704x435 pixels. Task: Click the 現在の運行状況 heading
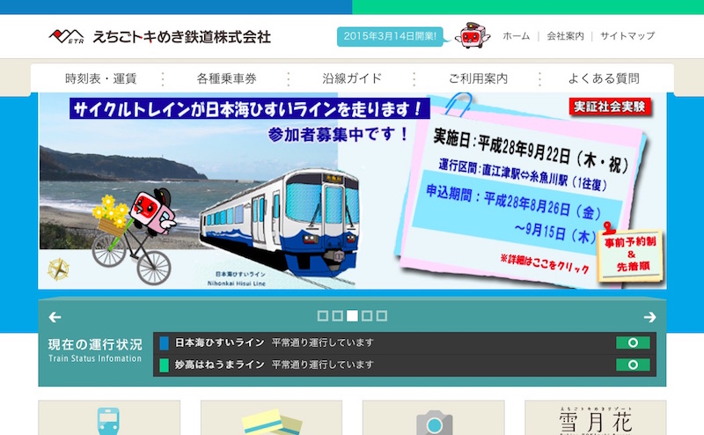(x=95, y=344)
